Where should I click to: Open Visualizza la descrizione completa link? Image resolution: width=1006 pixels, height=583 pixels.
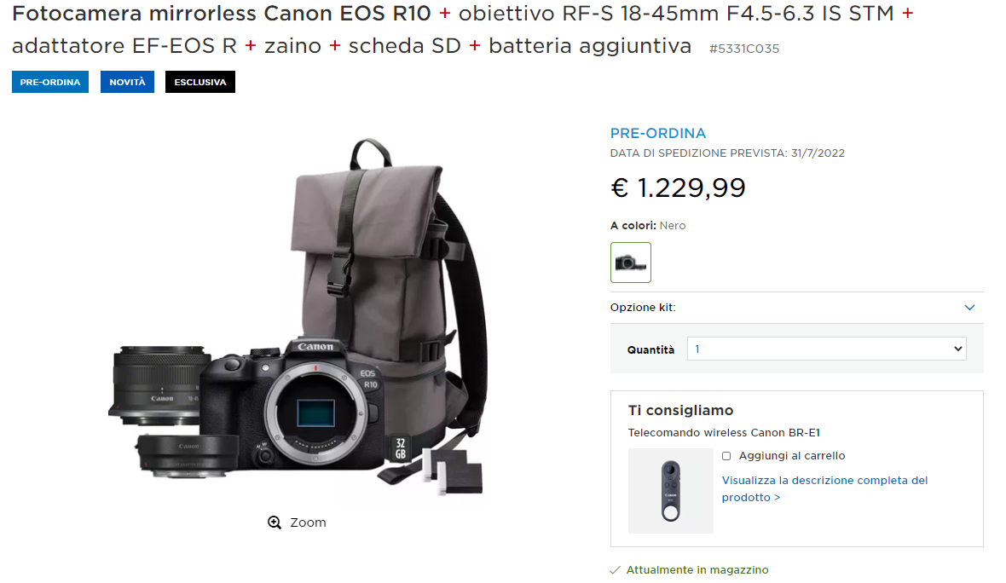pyautogui.click(x=824, y=488)
